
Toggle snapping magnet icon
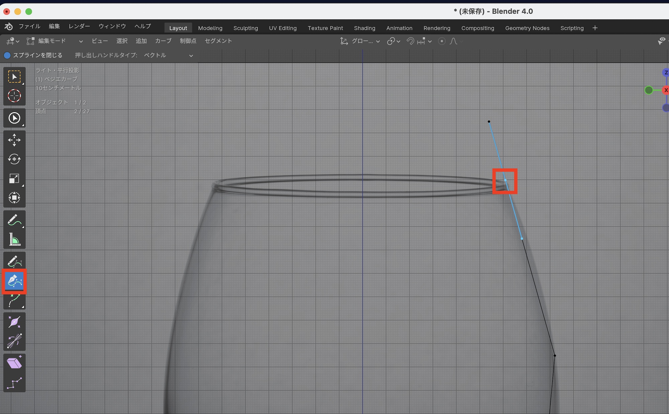410,41
